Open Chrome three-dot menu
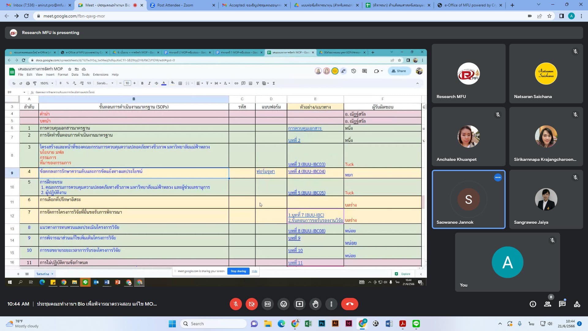This screenshot has width=588, height=331. [x=581, y=16]
